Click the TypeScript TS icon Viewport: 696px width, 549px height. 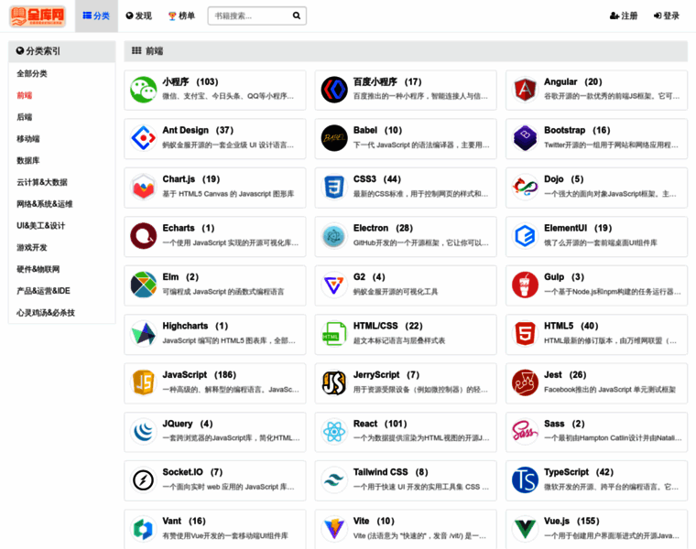click(x=525, y=479)
